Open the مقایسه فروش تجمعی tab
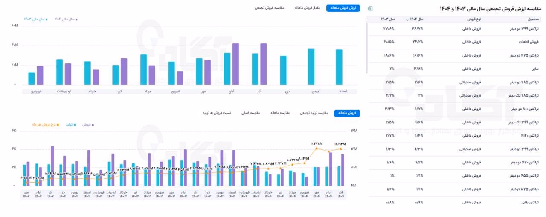Viewport: 546px width, 217px height. (270, 8)
